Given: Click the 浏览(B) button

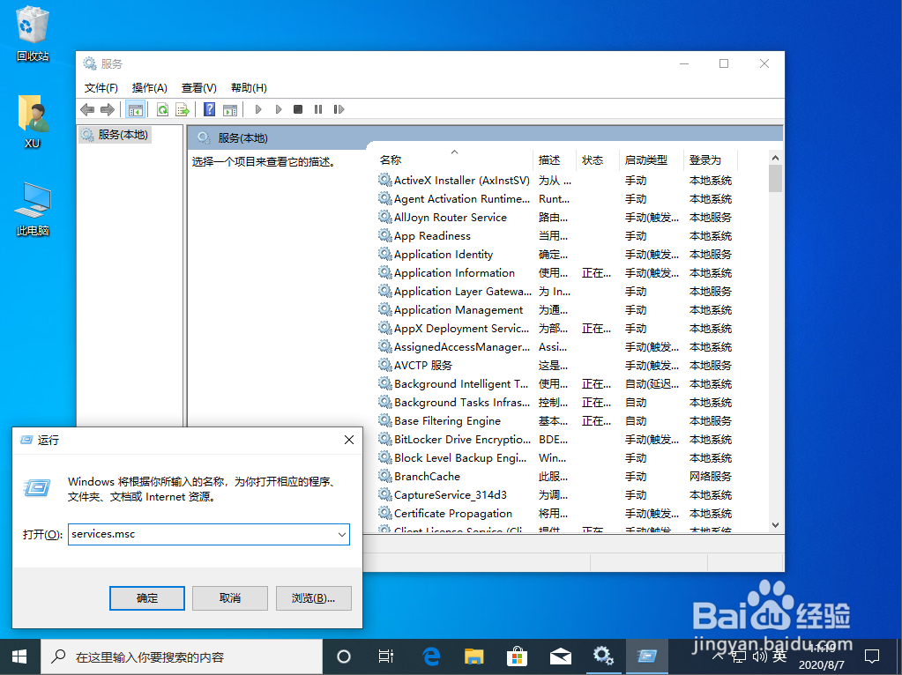Looking at the screenshot, I should click(x=313, y=597).
